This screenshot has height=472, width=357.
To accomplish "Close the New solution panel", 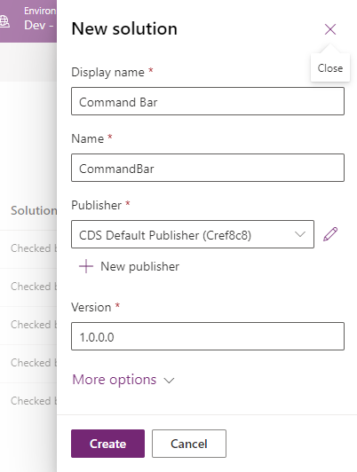I will point(330,29).
